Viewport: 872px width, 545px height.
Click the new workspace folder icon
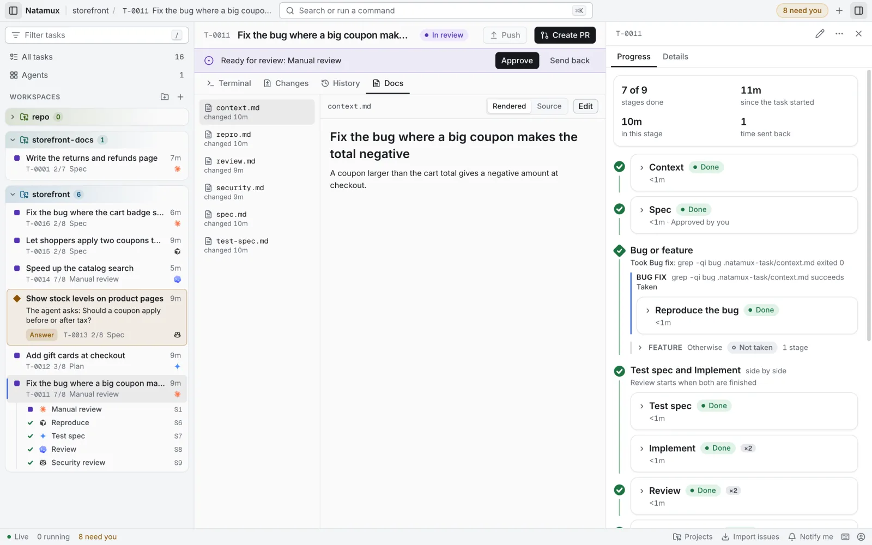click(x=165, y=97)
